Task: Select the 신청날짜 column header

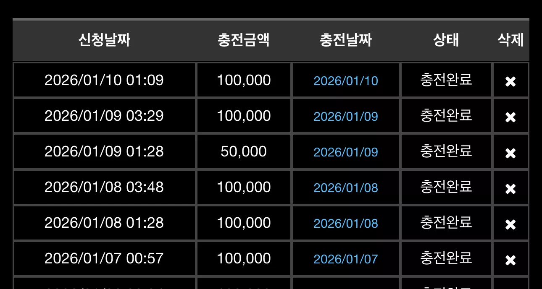Action: [104, 40]
